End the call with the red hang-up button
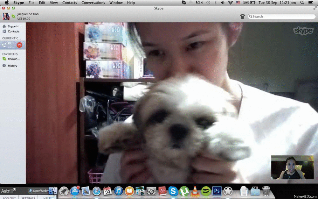This screenshot has width=318, height=199. (19, 45)
